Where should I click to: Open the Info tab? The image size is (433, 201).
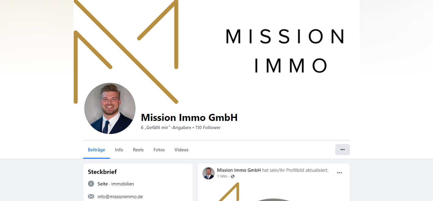pos(119,150)
